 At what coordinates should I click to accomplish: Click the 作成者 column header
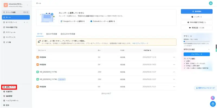[x=122, y=50]
